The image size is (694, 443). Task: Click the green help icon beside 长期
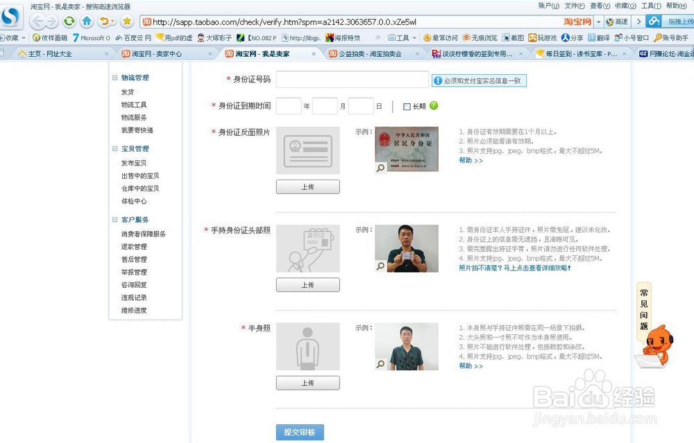(434, 105)
